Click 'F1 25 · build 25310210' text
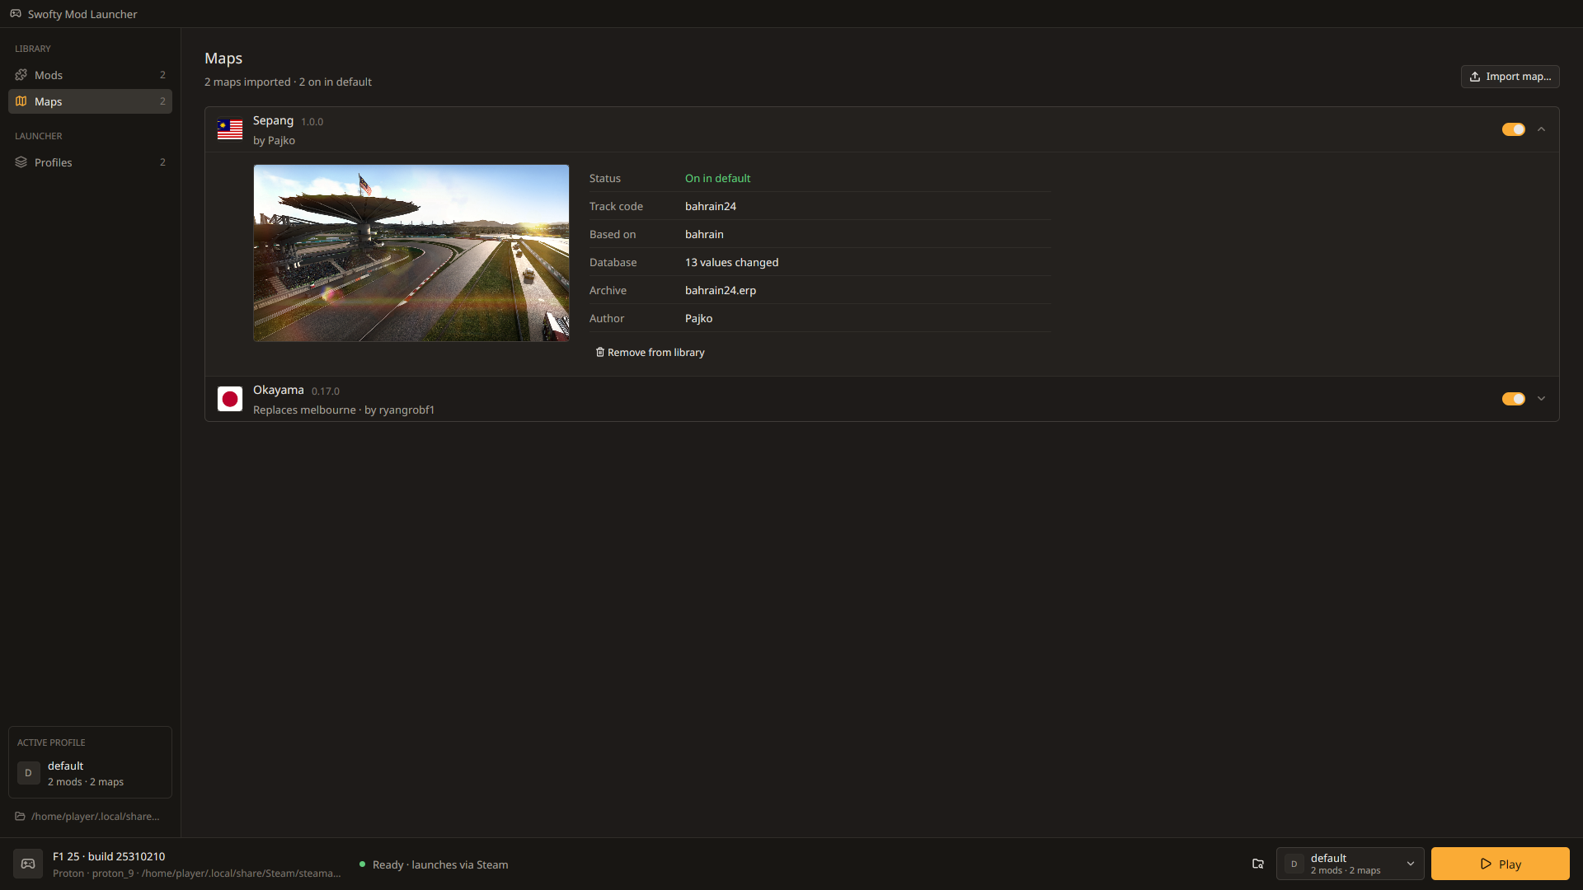1583x890 pixels. [x=109, y=856]
